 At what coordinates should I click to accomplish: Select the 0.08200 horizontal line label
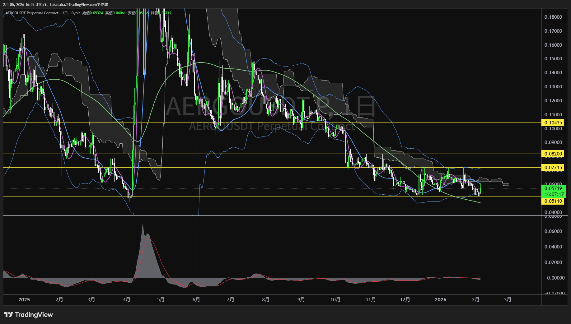(553, 154)
